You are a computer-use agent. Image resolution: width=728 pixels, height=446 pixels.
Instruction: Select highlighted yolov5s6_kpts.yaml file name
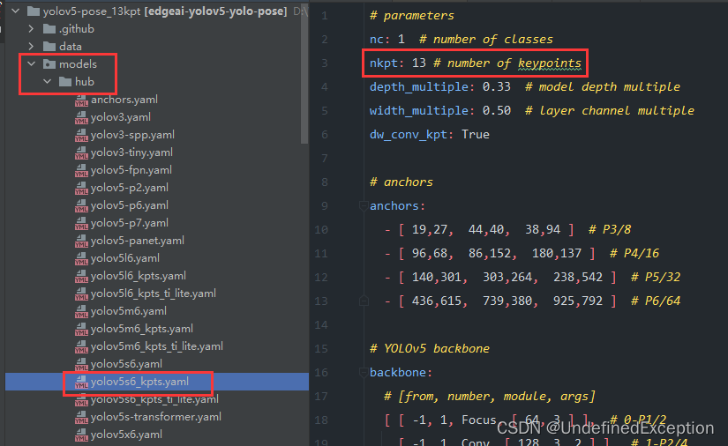click(139, 381)
